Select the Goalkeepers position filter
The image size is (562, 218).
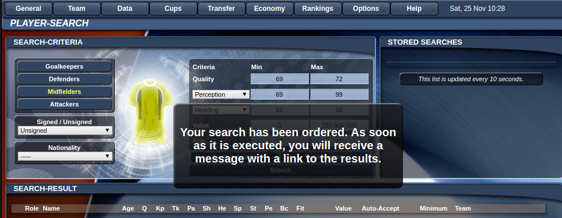click(64, 66)
